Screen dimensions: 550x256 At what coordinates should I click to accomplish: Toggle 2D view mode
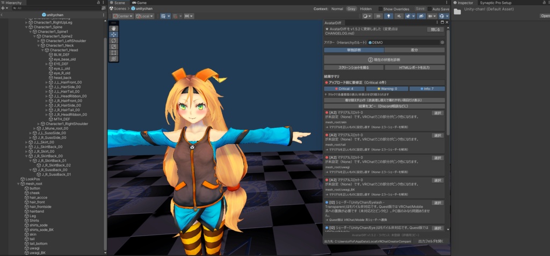pos(378,16)
